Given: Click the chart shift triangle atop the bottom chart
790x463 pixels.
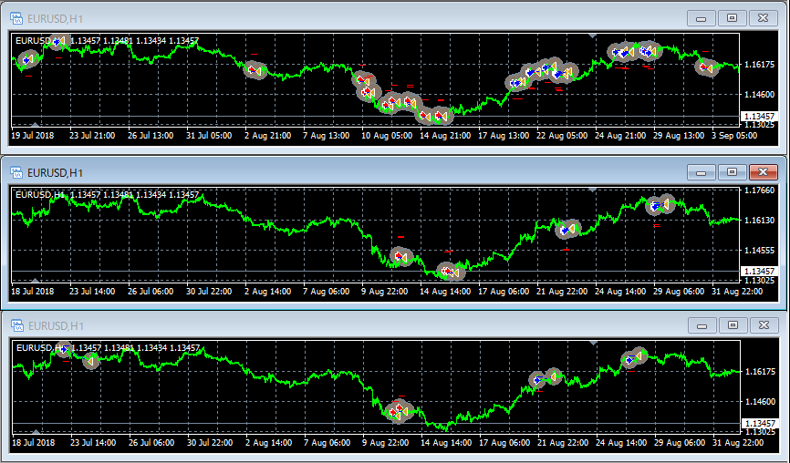Looking at the screenshot, I should [594, 344].
